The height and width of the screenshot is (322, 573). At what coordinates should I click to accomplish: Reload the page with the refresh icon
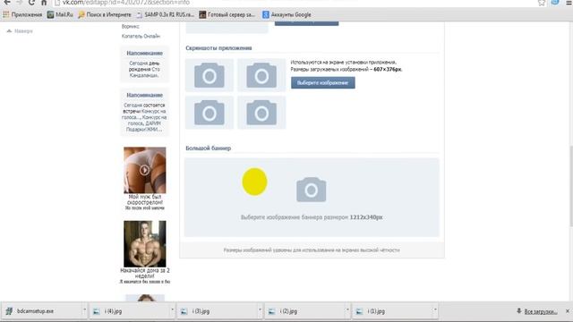coord(32,3)
